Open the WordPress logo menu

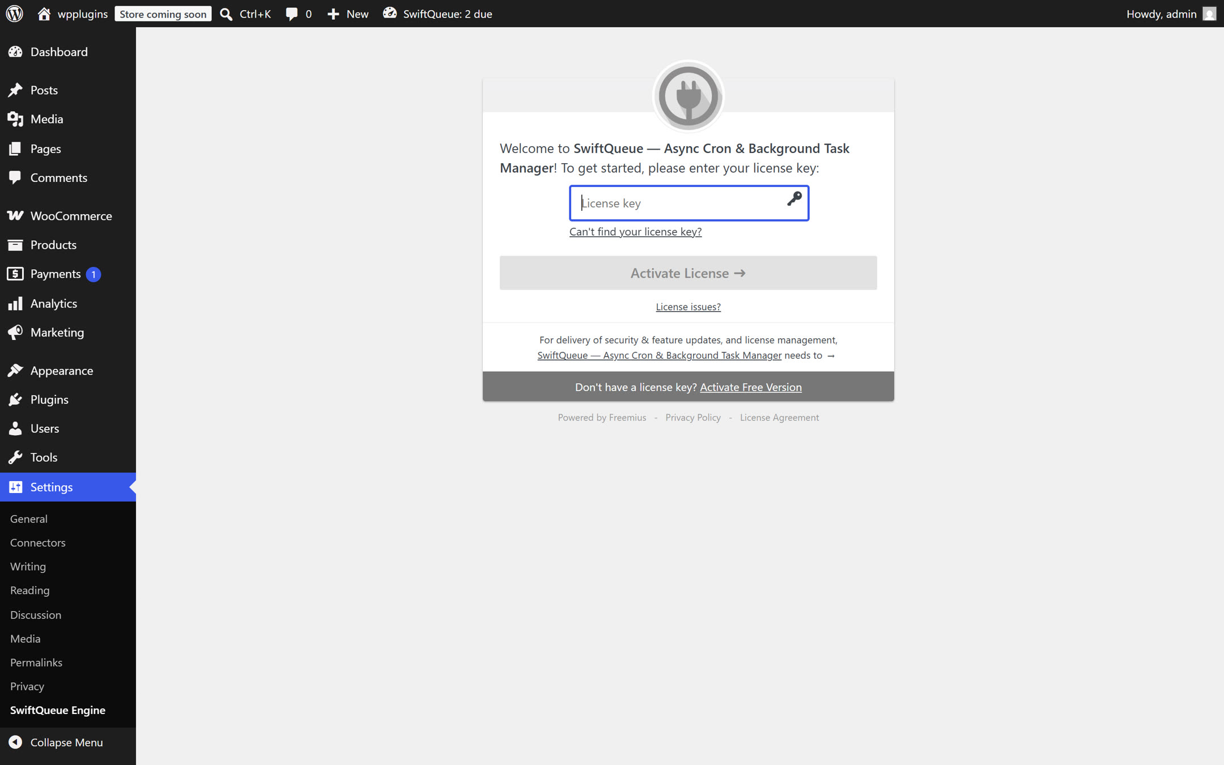(x=15, y=14)
